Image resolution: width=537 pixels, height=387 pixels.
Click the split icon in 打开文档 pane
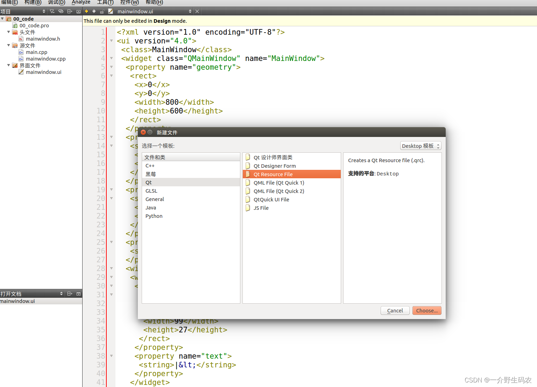click(70, 293)
